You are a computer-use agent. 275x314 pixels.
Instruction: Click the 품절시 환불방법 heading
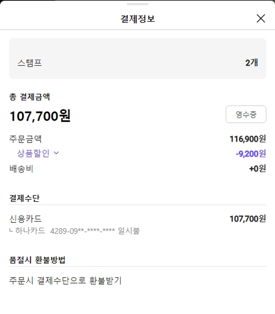37,260
